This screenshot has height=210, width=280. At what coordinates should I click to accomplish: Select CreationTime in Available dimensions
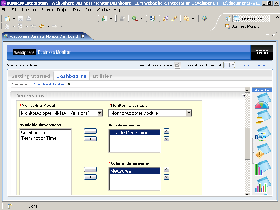click(x=35, y=133)
